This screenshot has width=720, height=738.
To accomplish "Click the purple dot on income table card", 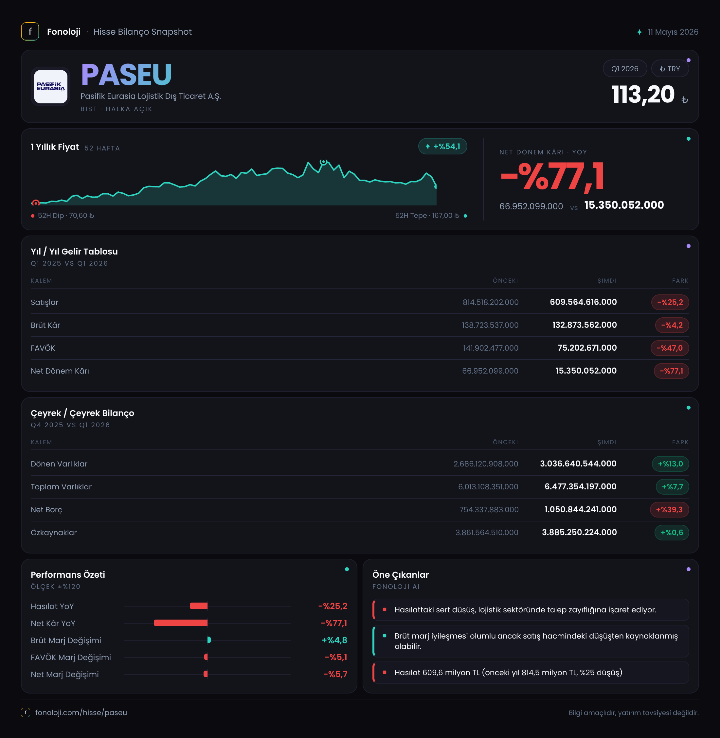I will pyautogui.click(x=688, y=246).
